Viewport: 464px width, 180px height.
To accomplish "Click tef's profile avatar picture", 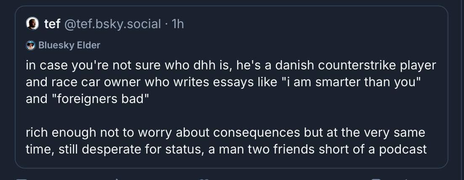I will click(x=32, y=24).
